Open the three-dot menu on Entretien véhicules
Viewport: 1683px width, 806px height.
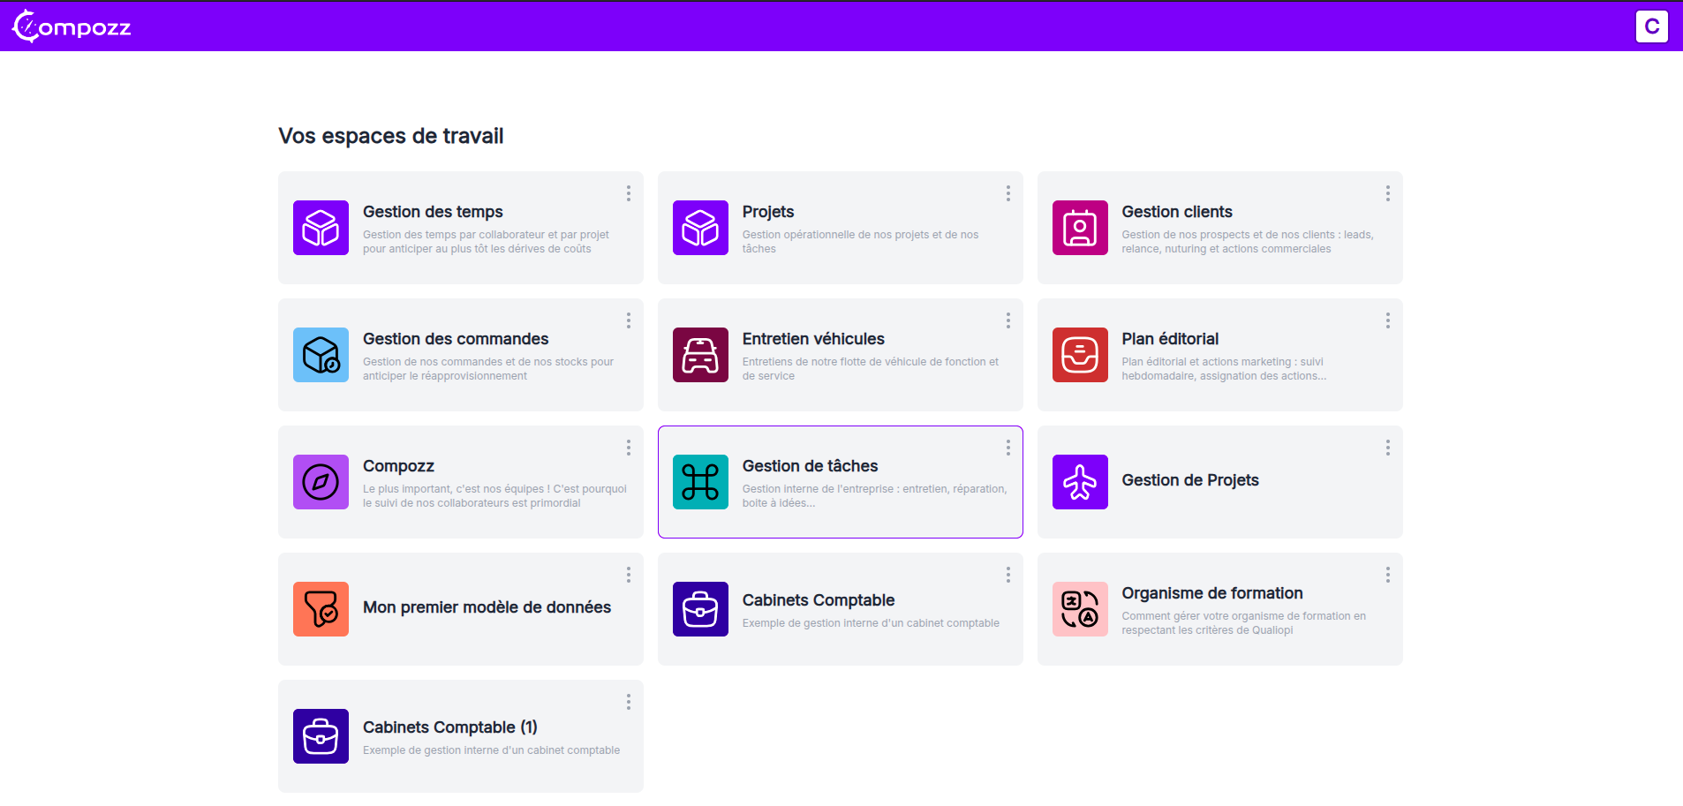[x=1007, y=320]
